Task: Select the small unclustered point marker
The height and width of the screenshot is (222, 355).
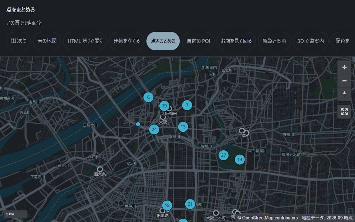Action: tap(138, 124)
